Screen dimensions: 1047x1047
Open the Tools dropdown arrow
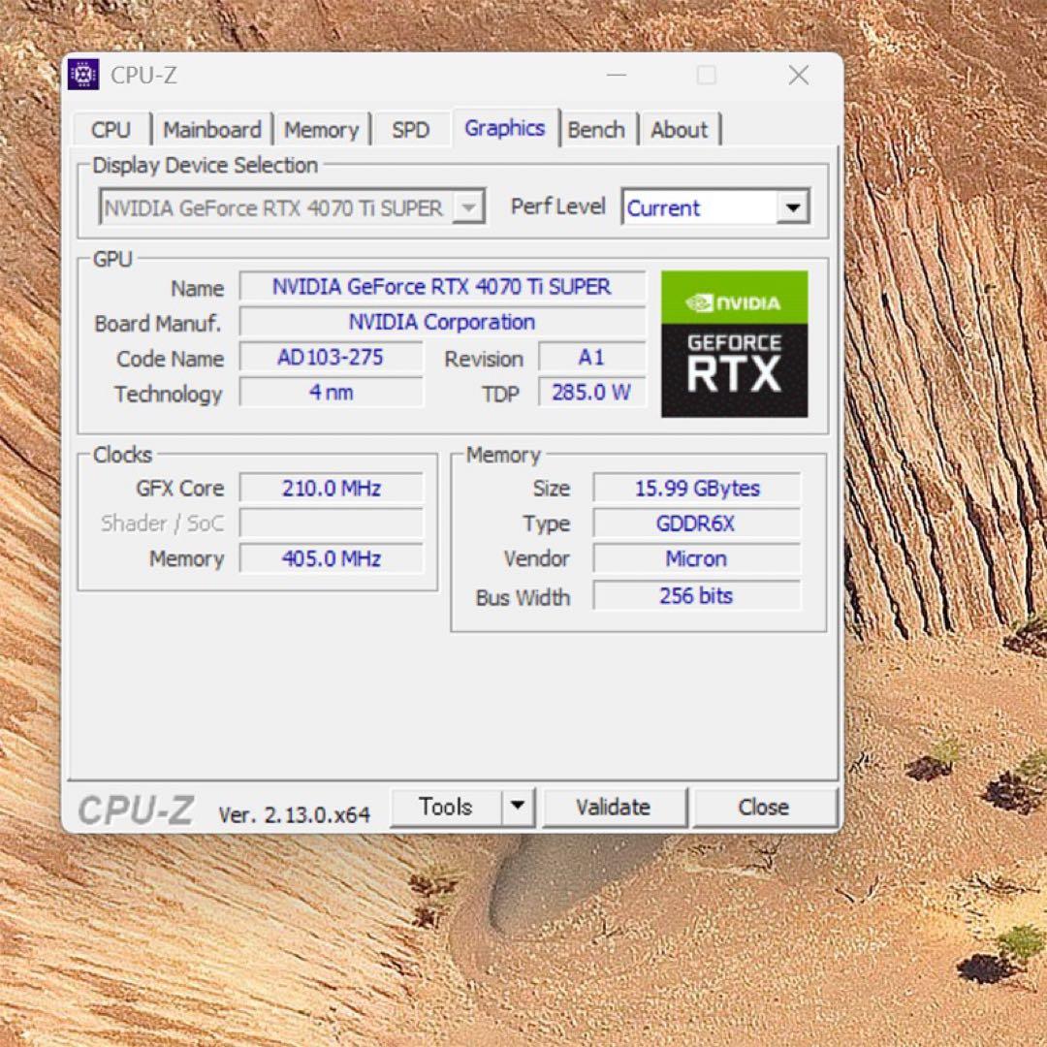pyautogui.click(x=518, y=807)
